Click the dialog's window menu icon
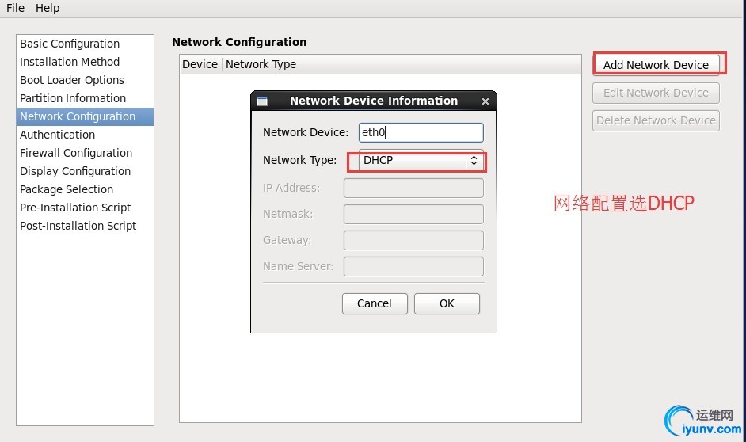Viewport: 746px width, 442px height. point(263,101)
